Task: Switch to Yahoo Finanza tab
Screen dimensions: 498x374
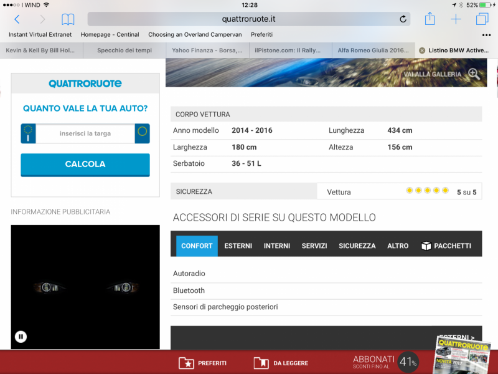Action: pyautogui.click(x=208, y=50)
